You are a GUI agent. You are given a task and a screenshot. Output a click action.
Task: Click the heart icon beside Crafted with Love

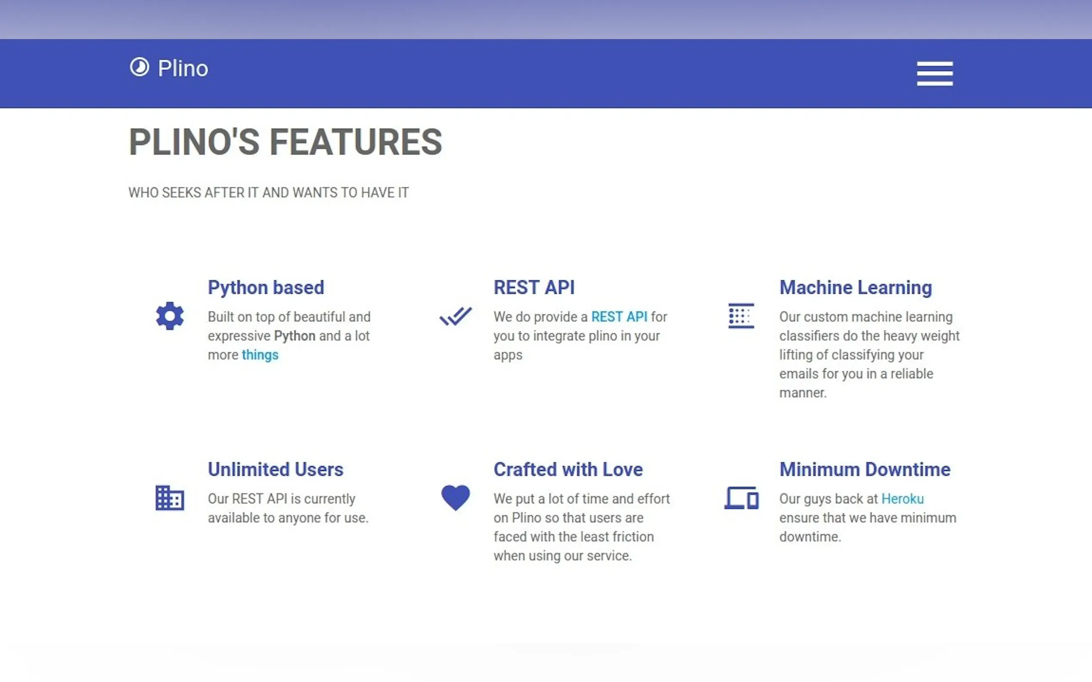click(455, 497)
